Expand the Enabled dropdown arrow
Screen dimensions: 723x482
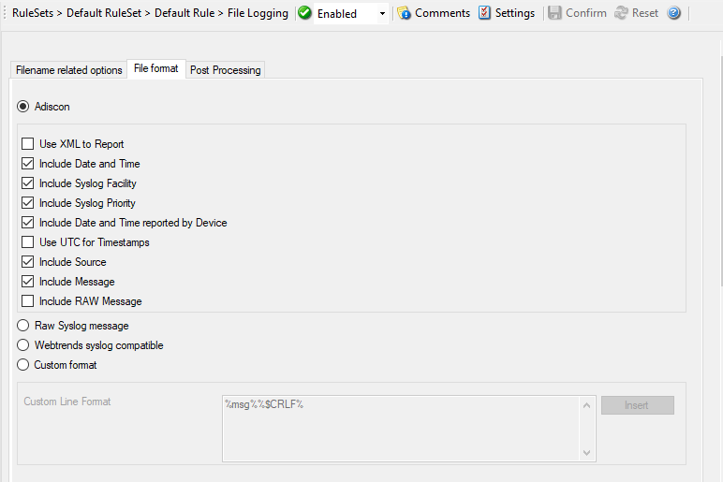pos(382,14)
